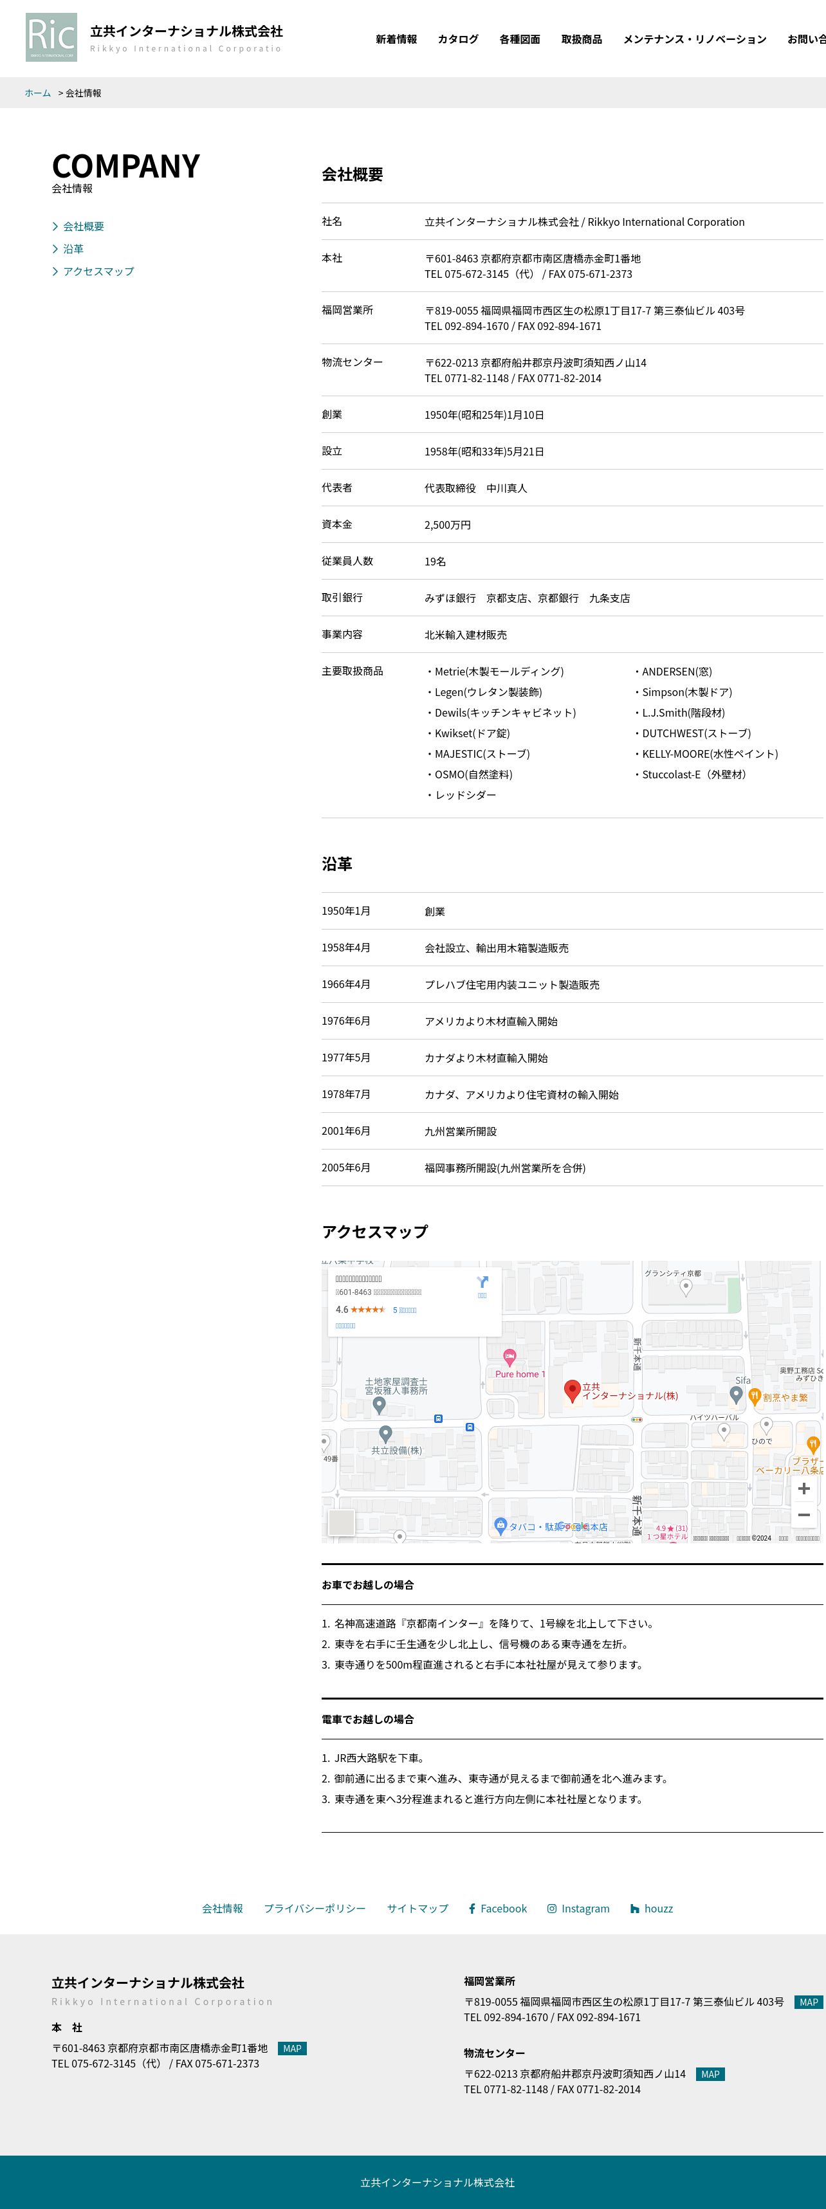Click the 北米輸入建材販売 business description

point(466,634)
